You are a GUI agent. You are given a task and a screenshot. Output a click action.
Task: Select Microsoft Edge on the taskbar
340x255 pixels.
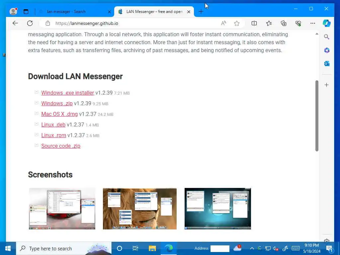[x=168, y=248]
